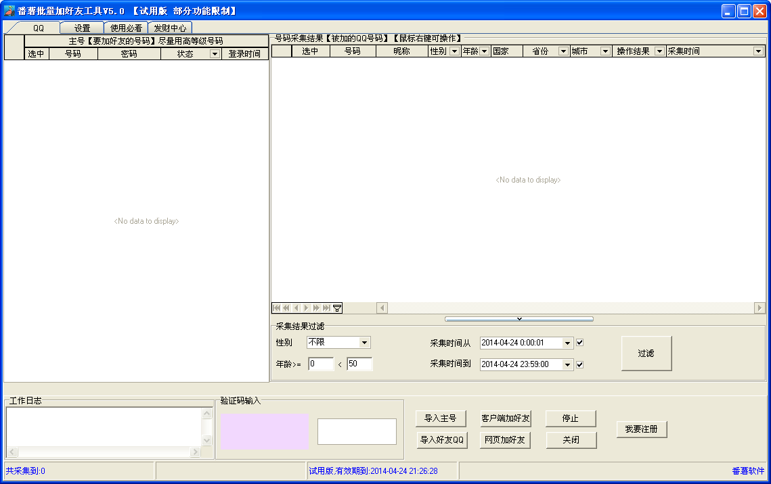The height and width of the screenshot is (484, 771).
Task: Click prior page double-arrow in grid navigator
Action: click(286, 308)
